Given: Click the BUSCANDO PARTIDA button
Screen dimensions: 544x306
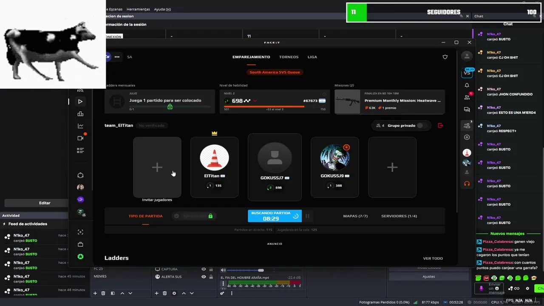Looking at the screenshot, I should 275,216.
